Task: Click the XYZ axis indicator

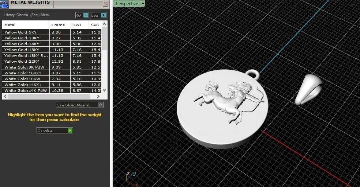Action: point(132,179)
